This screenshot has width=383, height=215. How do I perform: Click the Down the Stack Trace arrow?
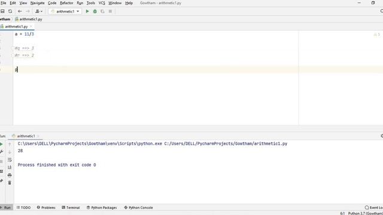(10, 152)
